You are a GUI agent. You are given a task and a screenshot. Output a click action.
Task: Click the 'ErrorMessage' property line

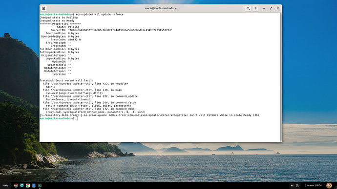coord(58,43)
